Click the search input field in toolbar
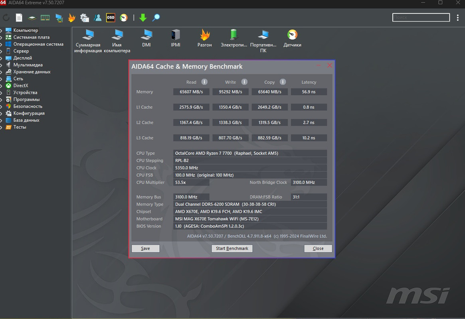This screenshot has width=465, height=319. (x=421, y=18)
